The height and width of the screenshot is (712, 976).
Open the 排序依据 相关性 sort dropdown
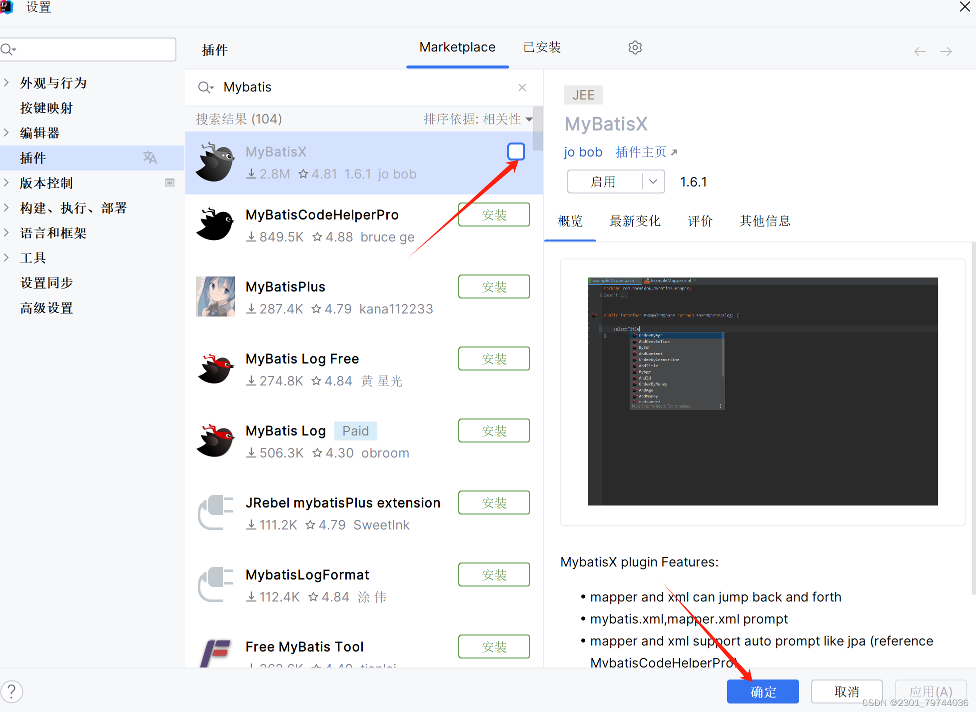pyautogui.click(x=478, y=119)
